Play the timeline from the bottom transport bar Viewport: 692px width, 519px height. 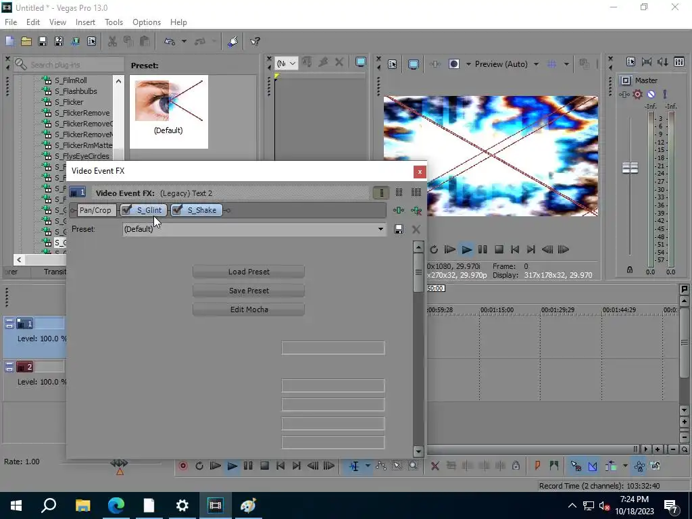click(232, 466)
